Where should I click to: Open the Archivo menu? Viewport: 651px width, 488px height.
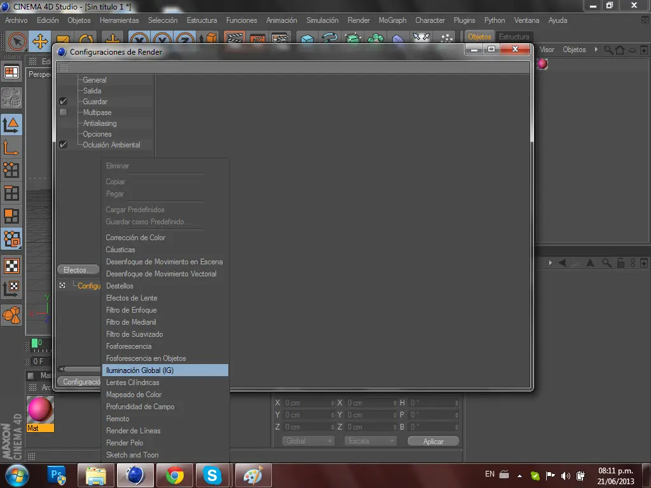coord(16,20)
